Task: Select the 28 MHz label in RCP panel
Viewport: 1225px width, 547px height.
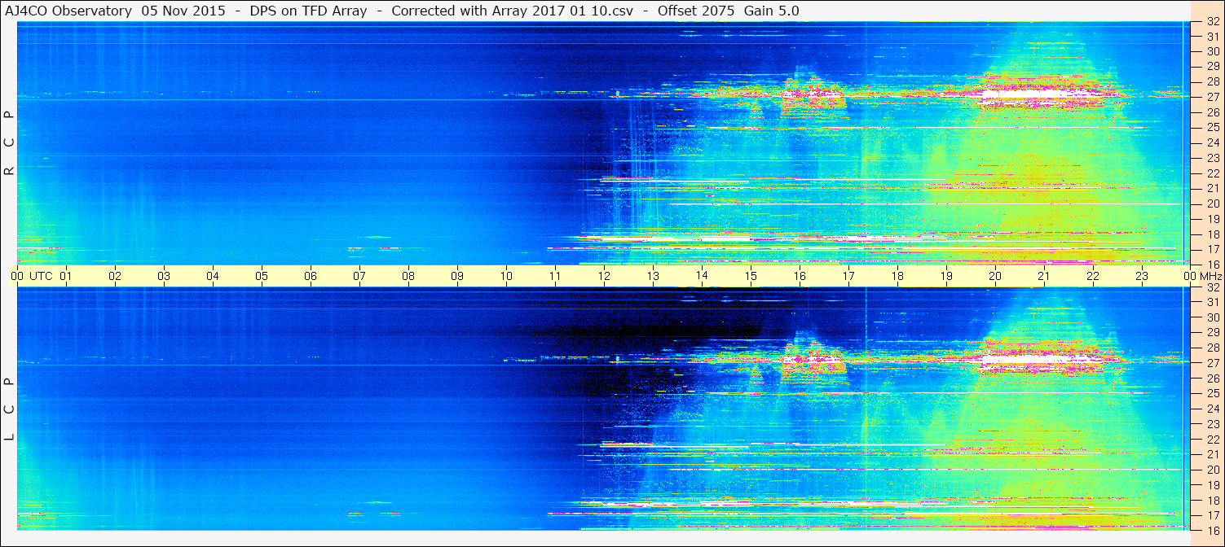Action: tap(1212, 81)
